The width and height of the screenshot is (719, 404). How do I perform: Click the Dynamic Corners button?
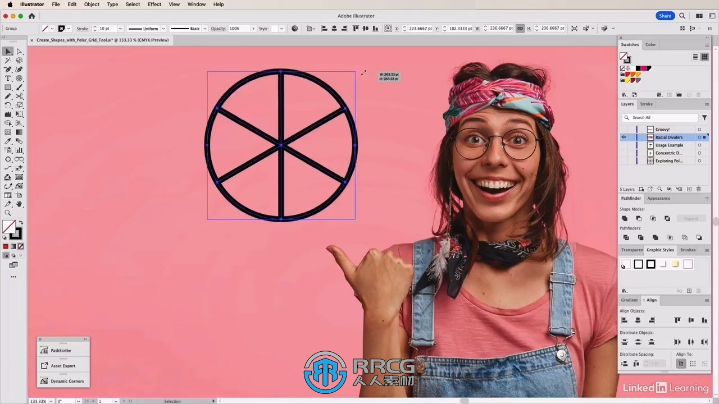63,381
